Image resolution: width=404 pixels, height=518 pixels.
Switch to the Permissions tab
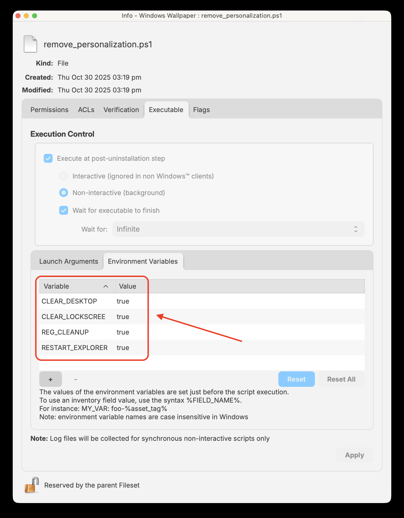point(49,110)
